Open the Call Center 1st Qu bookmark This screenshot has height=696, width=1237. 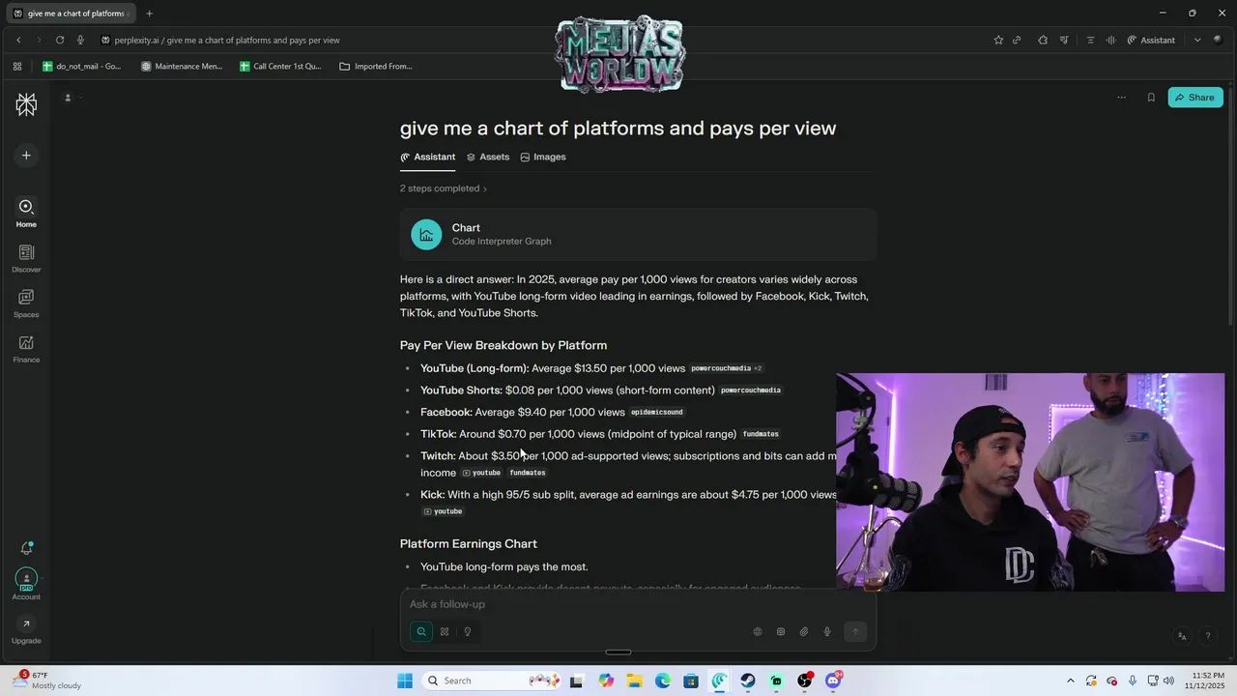pyautogui.click(x=280, y=67)
